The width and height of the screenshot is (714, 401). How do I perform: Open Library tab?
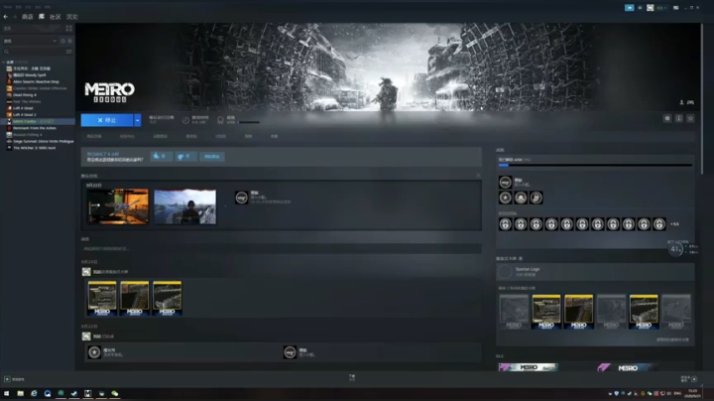pyautogui.click(x=42, y=17)
